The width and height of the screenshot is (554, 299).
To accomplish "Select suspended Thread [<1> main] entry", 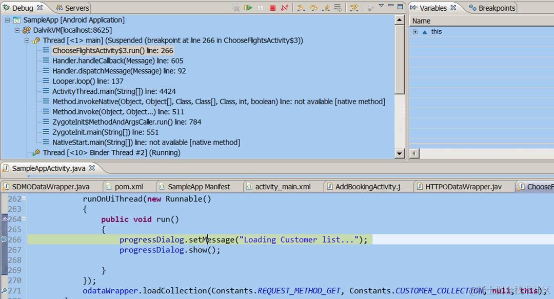I will 173,41.
